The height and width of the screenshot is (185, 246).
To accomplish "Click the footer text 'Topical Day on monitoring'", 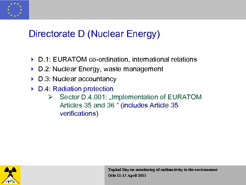I will 132,170.
